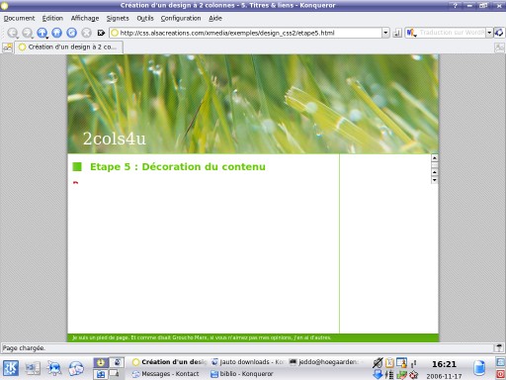This screenshot has height=380, width=506.
Task: Open the KDE K menu
Action: point(11,368)
